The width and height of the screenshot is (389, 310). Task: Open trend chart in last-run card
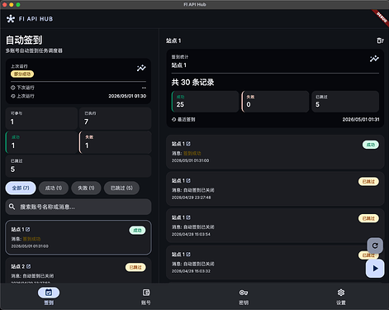coord(141,68)
